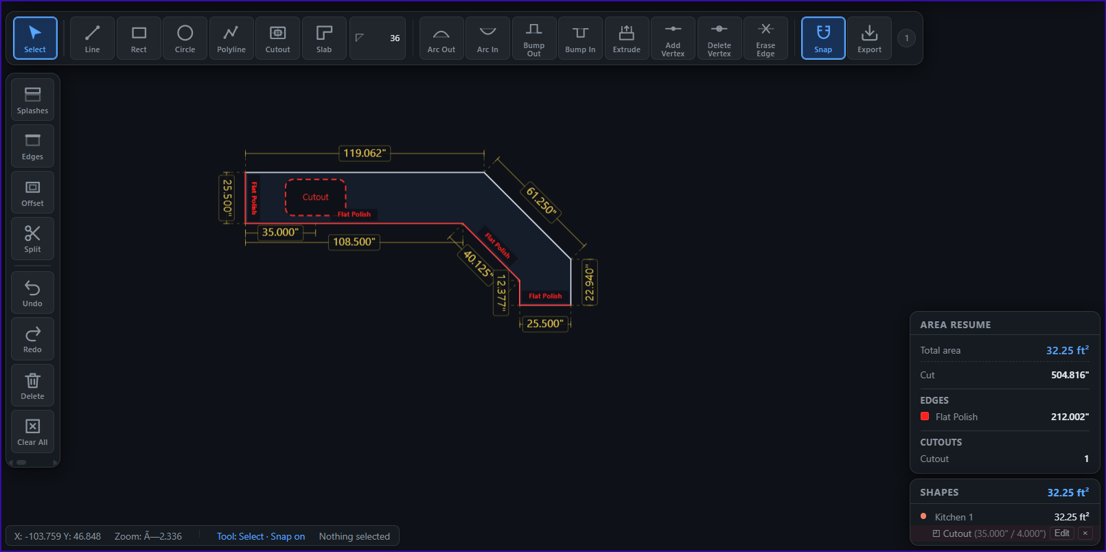Pick the Rect tool
Image resolution: width=1106 pixels, height=552 pixels.
pos(139,38)
